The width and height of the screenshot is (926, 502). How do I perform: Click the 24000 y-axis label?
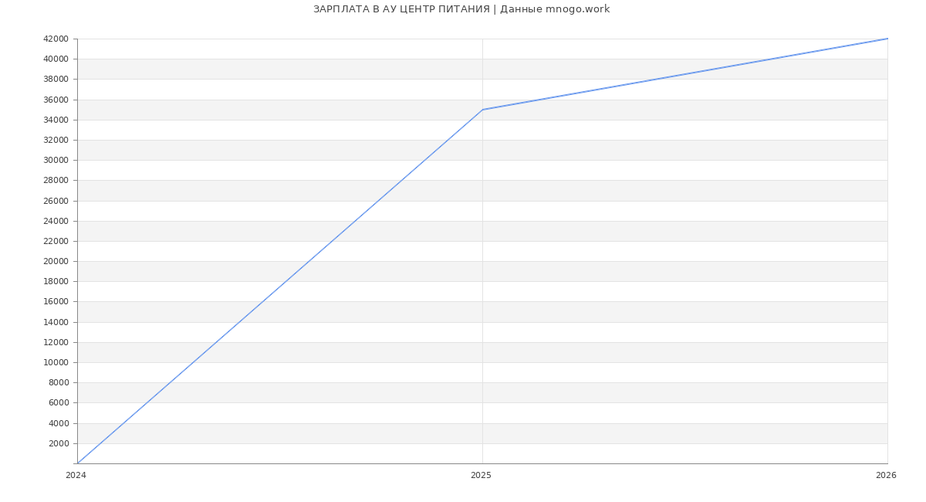point(56,221)
